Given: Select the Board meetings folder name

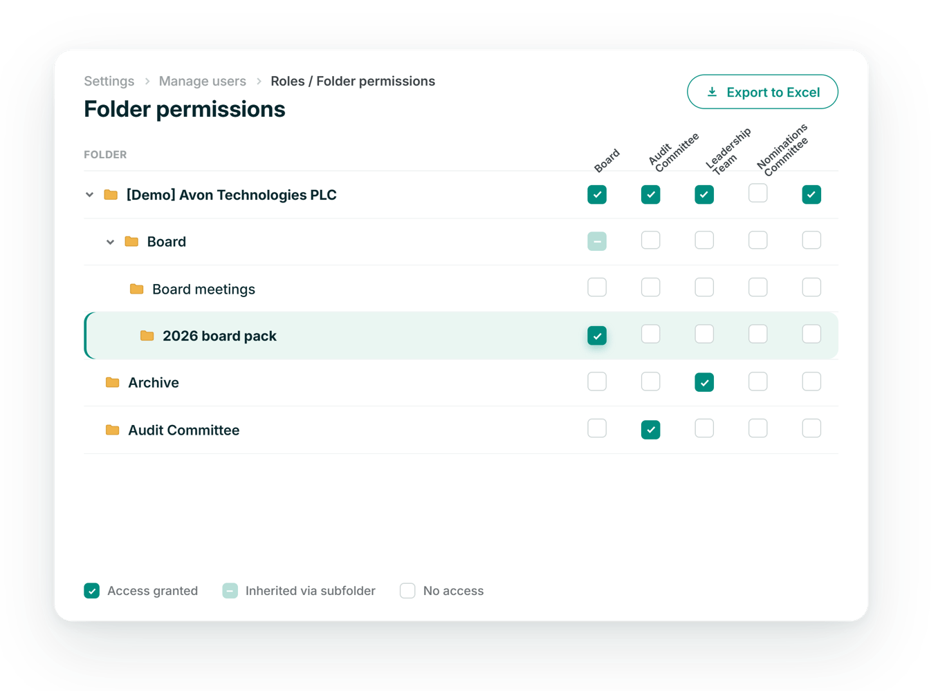Looking at the screenshot, I should click(203, 289).
